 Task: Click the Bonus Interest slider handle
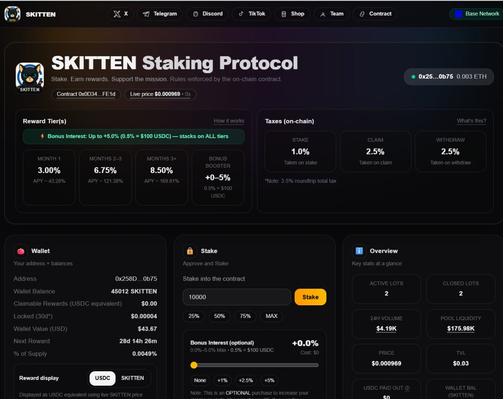[194, 365]
